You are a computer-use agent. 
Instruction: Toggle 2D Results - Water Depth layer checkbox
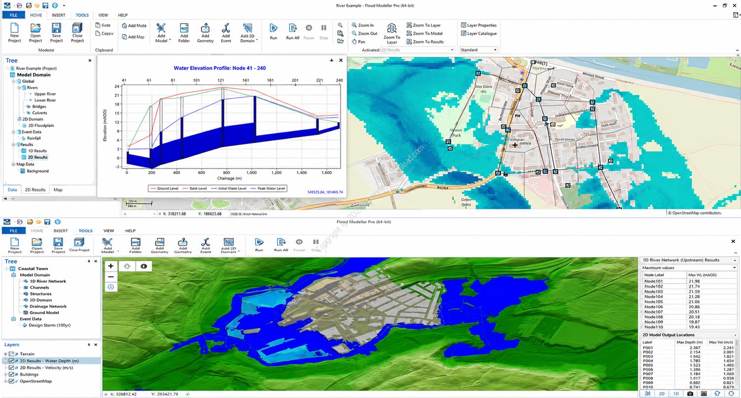[12, 361]
